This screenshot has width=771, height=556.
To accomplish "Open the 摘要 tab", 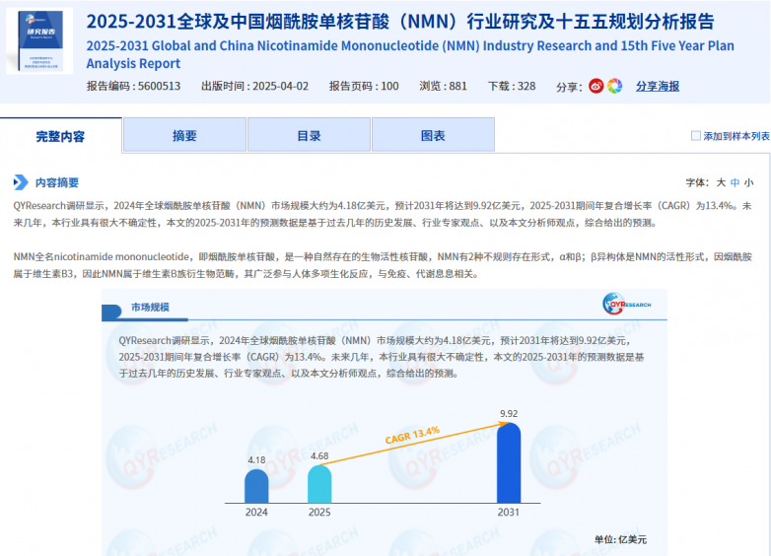I will (x=184, y=136).
